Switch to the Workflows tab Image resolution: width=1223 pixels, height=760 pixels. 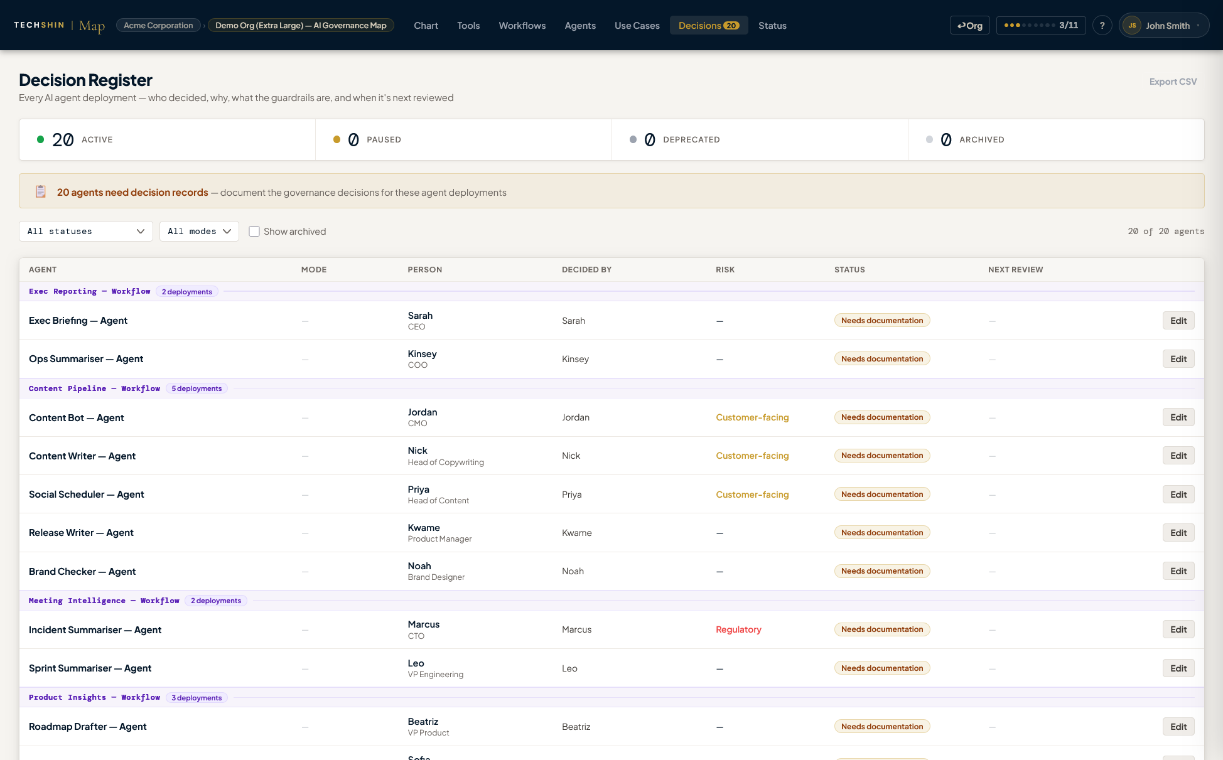click(522, 25)
